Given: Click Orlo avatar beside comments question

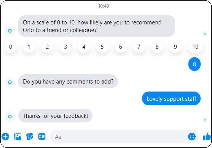Looking at the screenshot, I should click(x=10, y=82).
